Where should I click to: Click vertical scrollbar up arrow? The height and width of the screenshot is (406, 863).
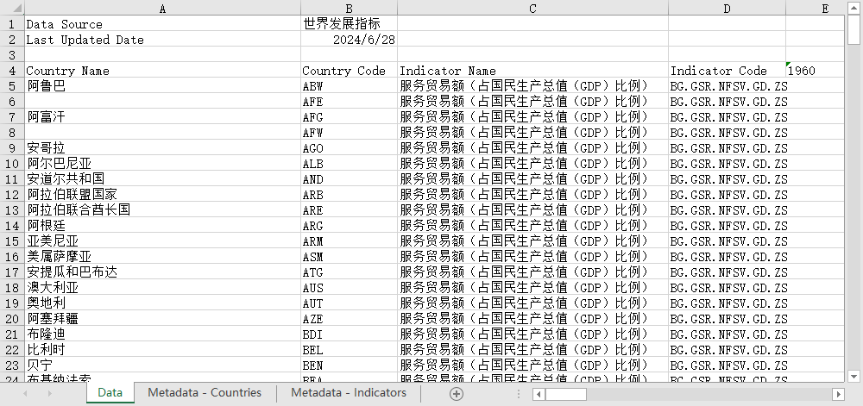854,7
